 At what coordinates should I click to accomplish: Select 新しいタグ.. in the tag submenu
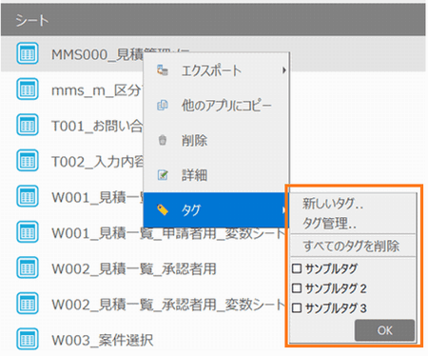[333, 204]
